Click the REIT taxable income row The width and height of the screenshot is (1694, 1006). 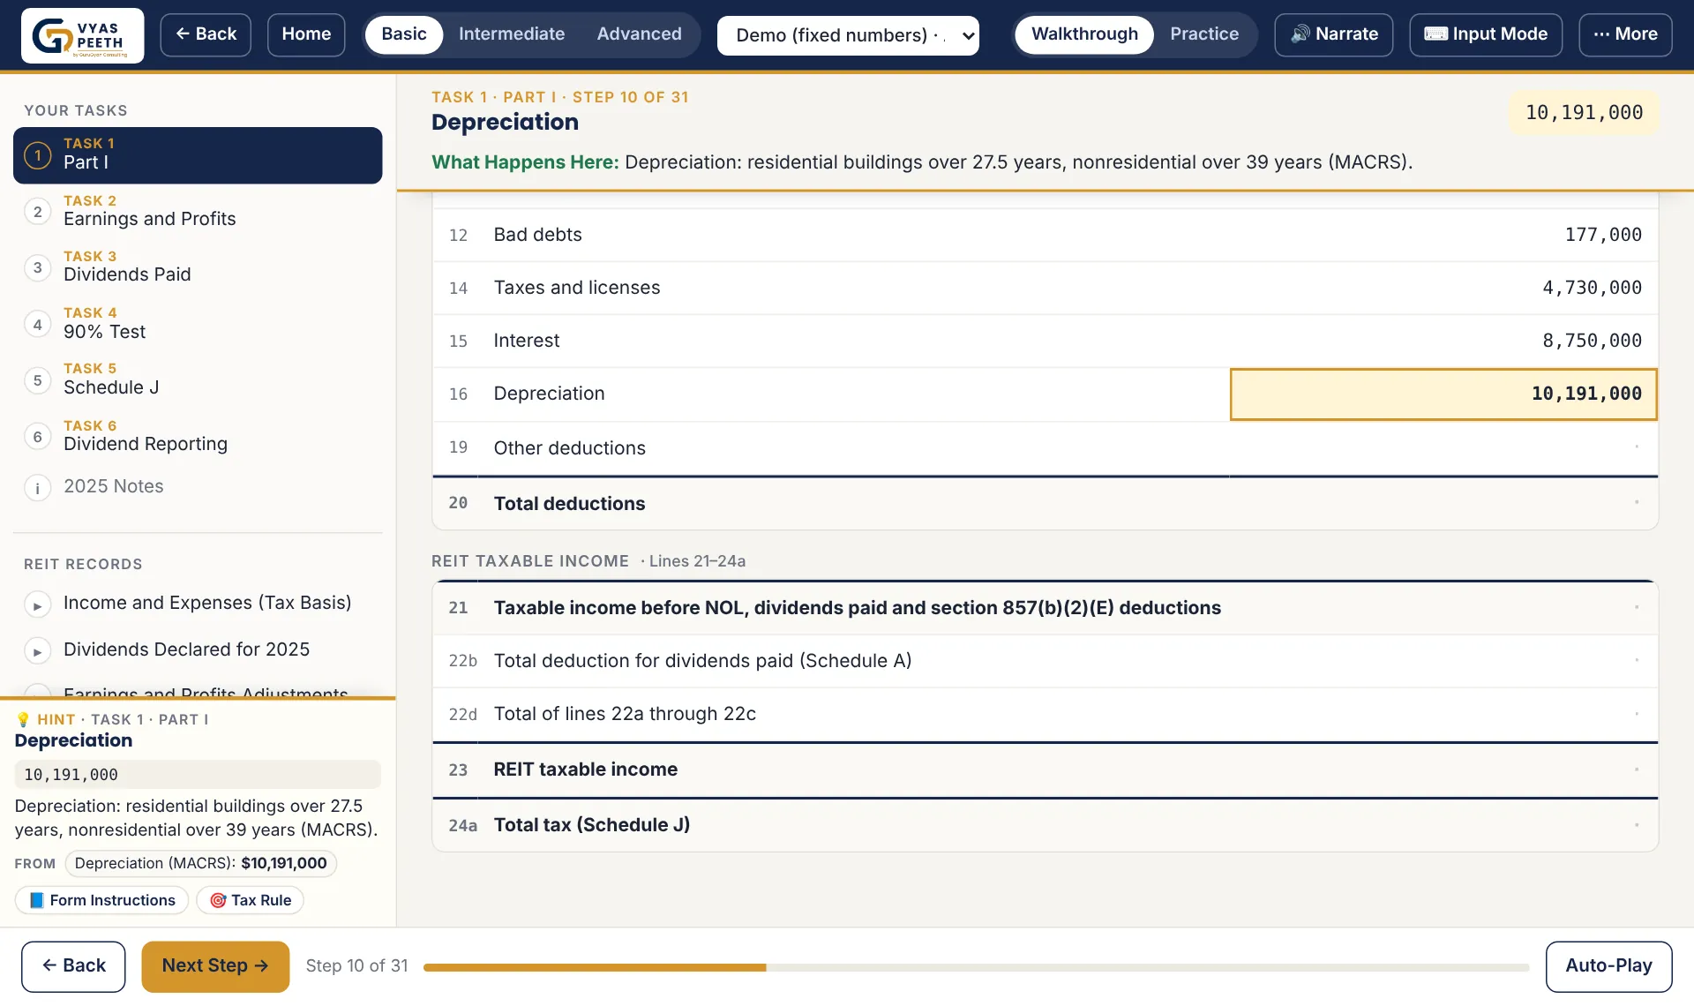tap(1045, 770)
